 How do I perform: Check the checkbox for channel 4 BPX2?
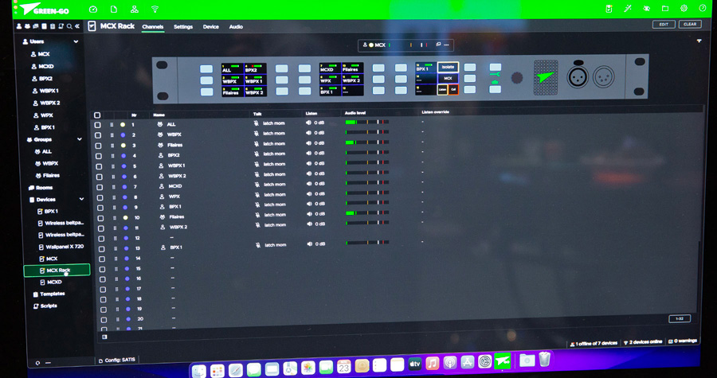tap(98, 156)
